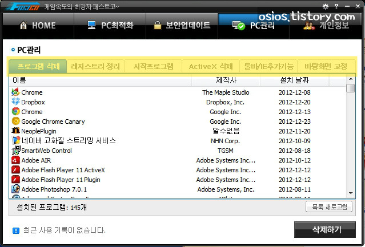Open the 개인정보 tab
365x247 pixels.
click(326, 25)
